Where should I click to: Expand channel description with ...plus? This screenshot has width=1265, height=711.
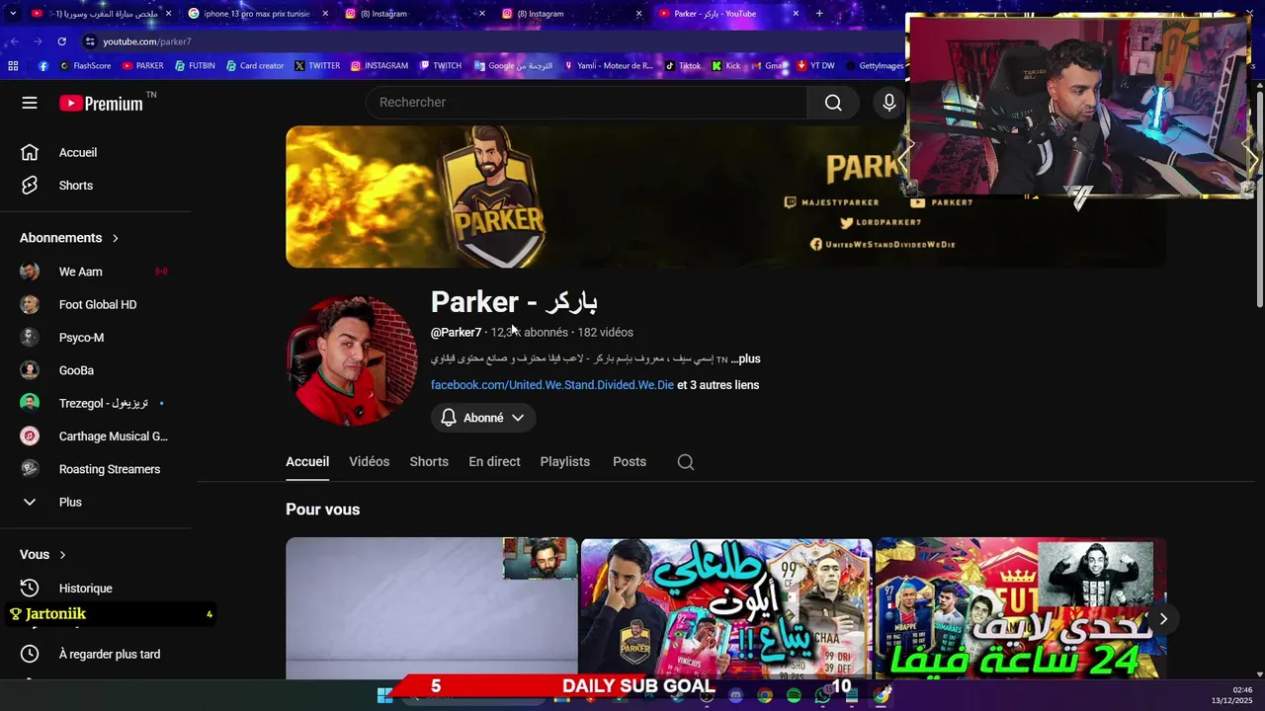click(x=745, y=359)
